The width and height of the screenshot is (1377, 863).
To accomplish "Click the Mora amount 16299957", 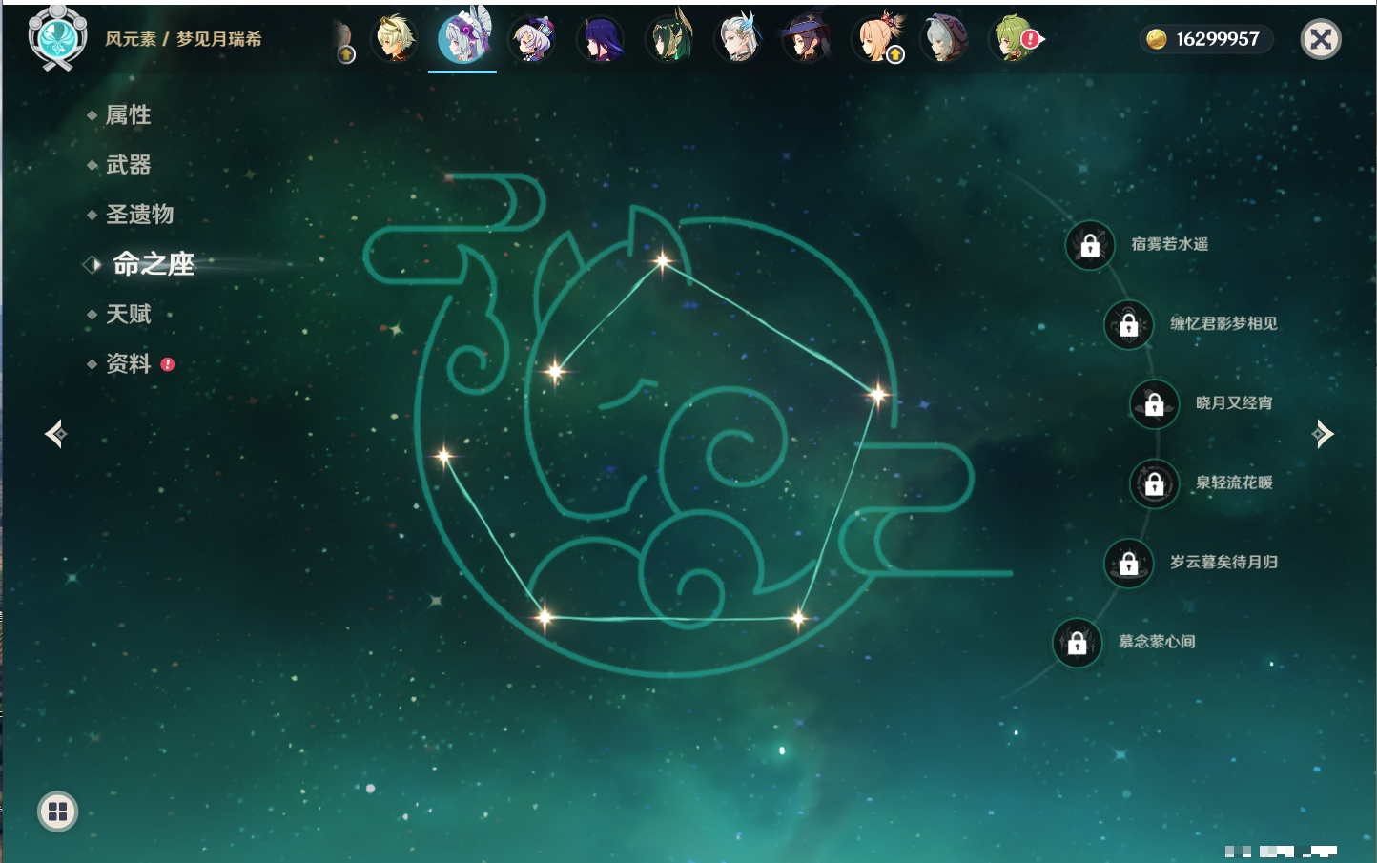I will [1218, 39].
